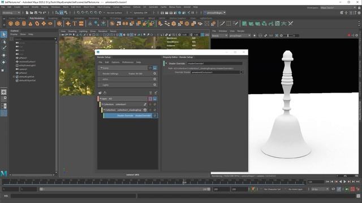Open the camera dropdown in Arnold view

tap(240, 36)
